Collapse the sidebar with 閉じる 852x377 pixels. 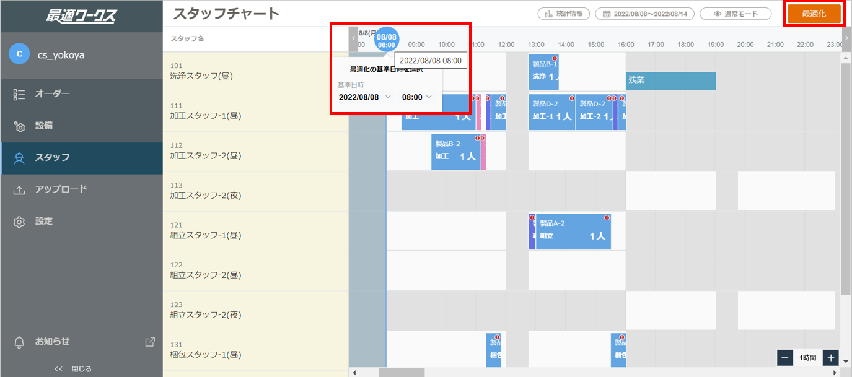coord(74,369)
